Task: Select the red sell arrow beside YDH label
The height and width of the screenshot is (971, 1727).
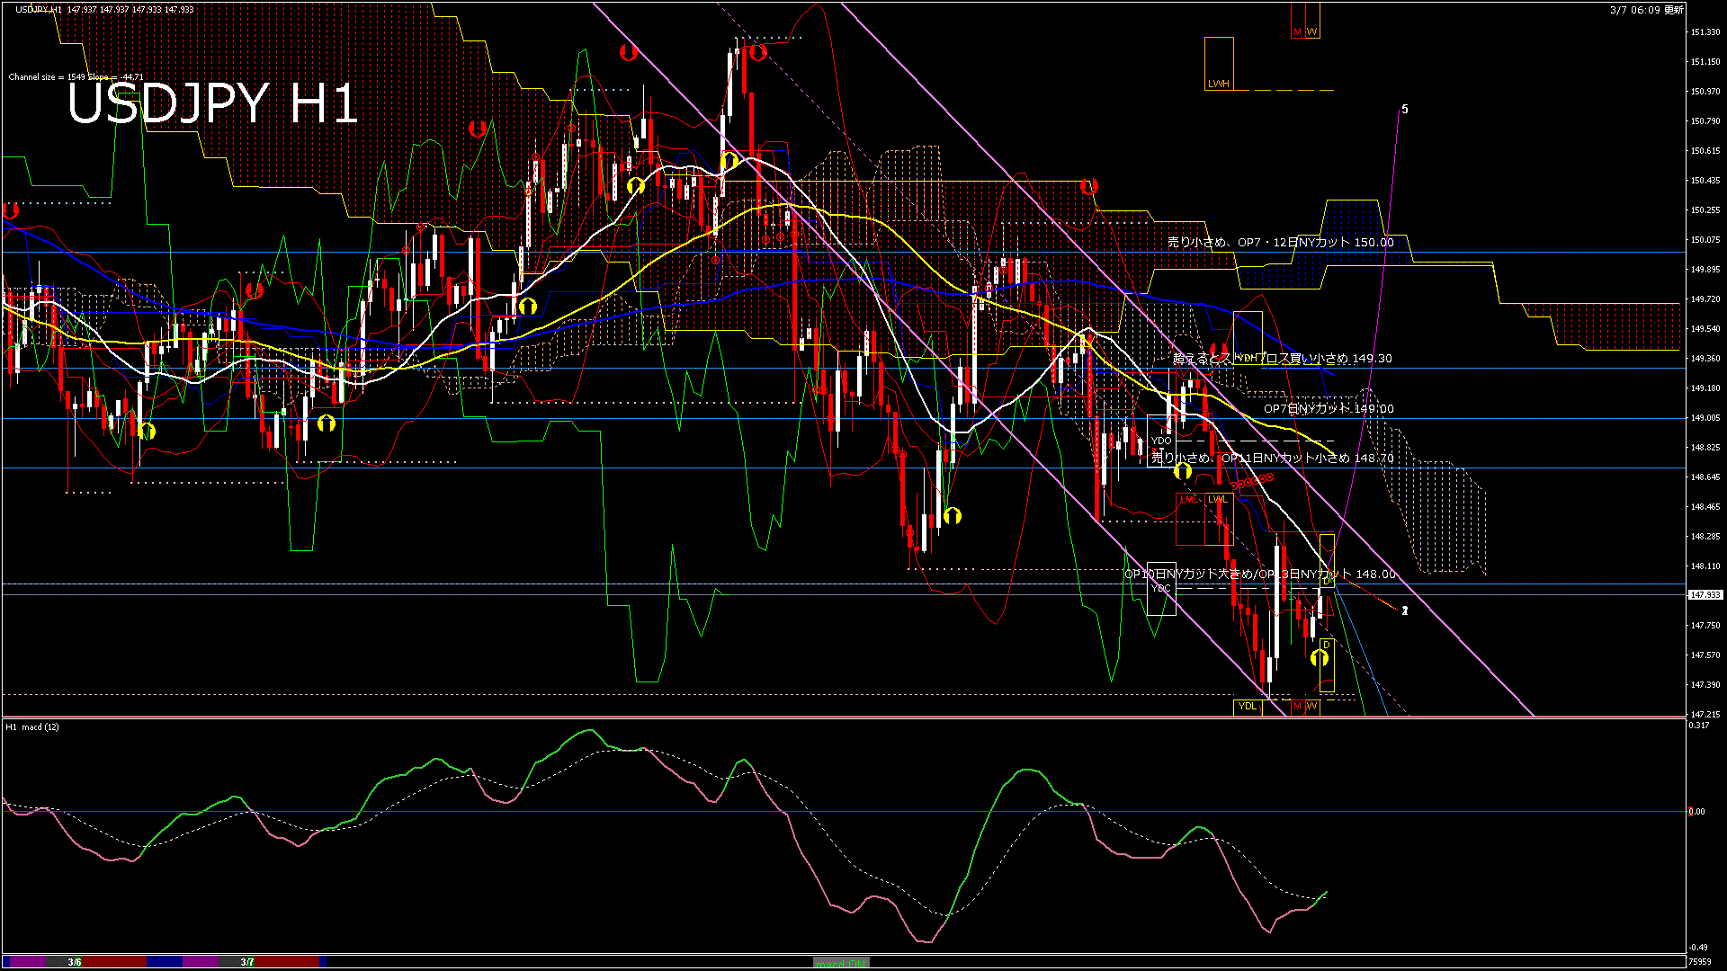Action: tap(1219, 351)
